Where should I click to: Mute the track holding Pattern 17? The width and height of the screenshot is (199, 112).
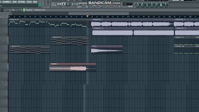(x=6, y=43)
